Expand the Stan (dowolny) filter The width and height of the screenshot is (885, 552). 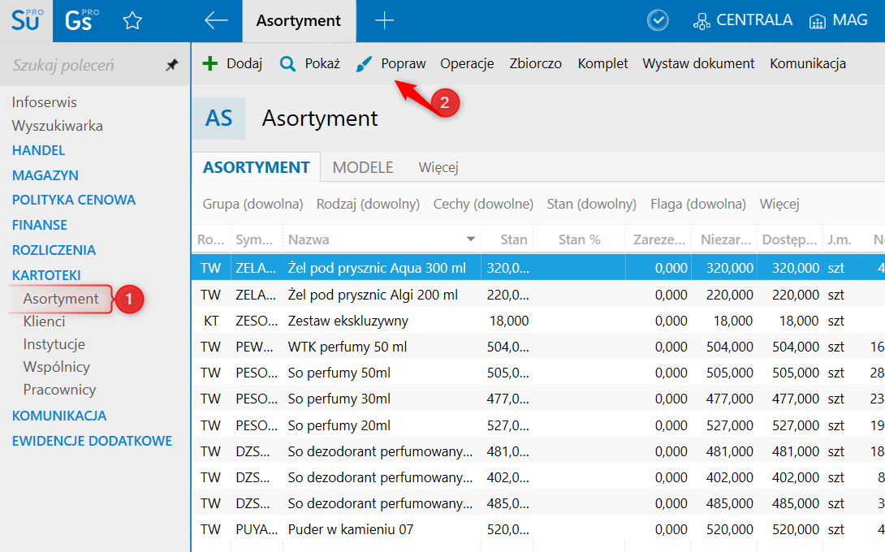click(x=591, y=204)
